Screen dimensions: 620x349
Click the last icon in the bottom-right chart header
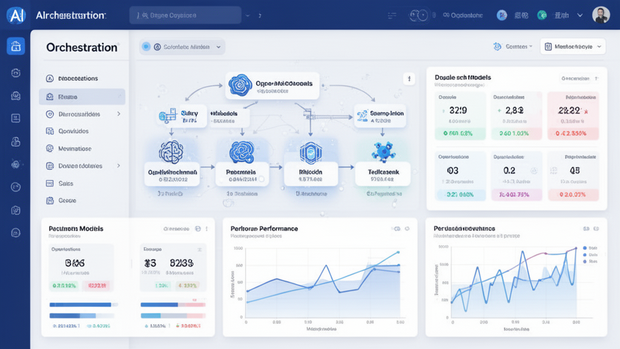point(596,228)
